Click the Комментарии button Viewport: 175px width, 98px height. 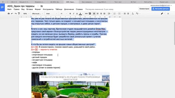point(144,9)
